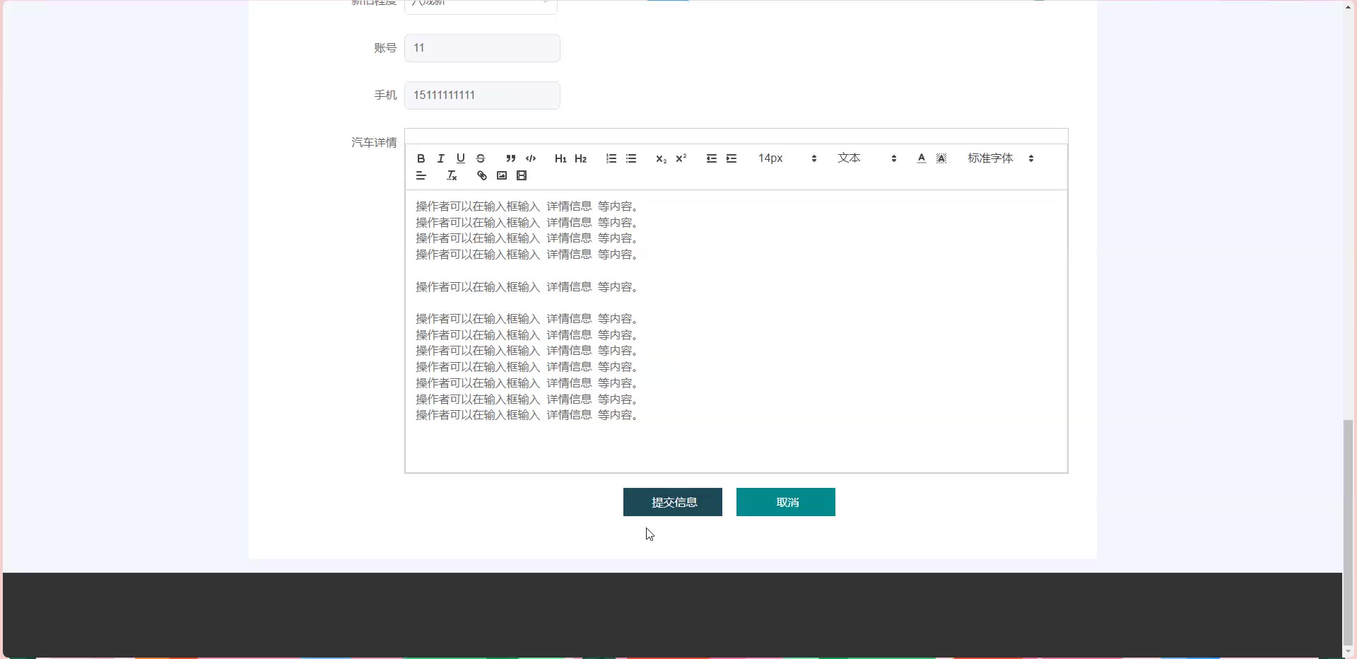Apply Heading 2 style
Screen dimensions: 1357x659
pos(580,158)
